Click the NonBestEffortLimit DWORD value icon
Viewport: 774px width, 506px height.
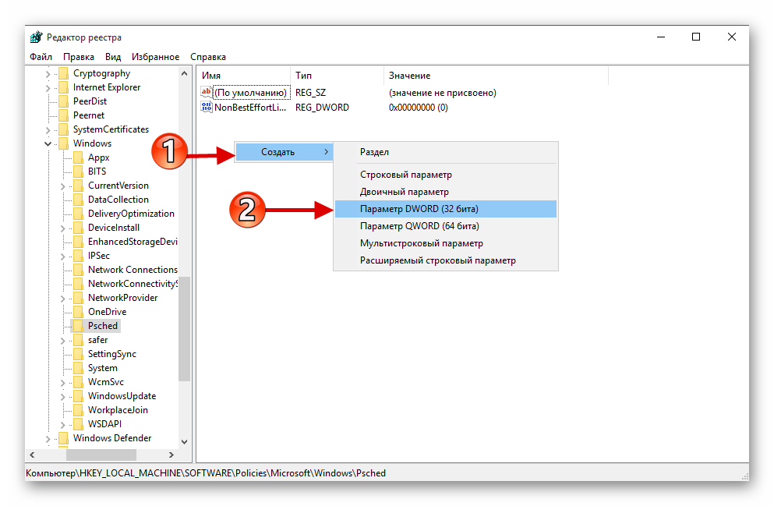tap(207, 107)
